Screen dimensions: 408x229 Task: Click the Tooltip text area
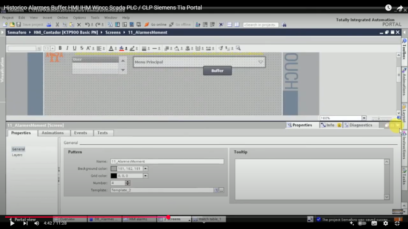pos(309,179)
